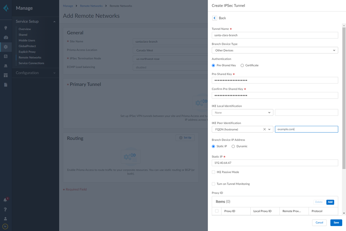Select the Certificate authentication option

(x=242, y=65)
